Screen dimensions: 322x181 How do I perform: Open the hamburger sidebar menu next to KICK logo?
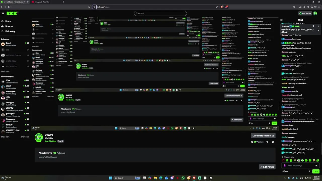[3, 13]
